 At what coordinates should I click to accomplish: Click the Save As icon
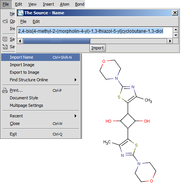coord(5,47)
